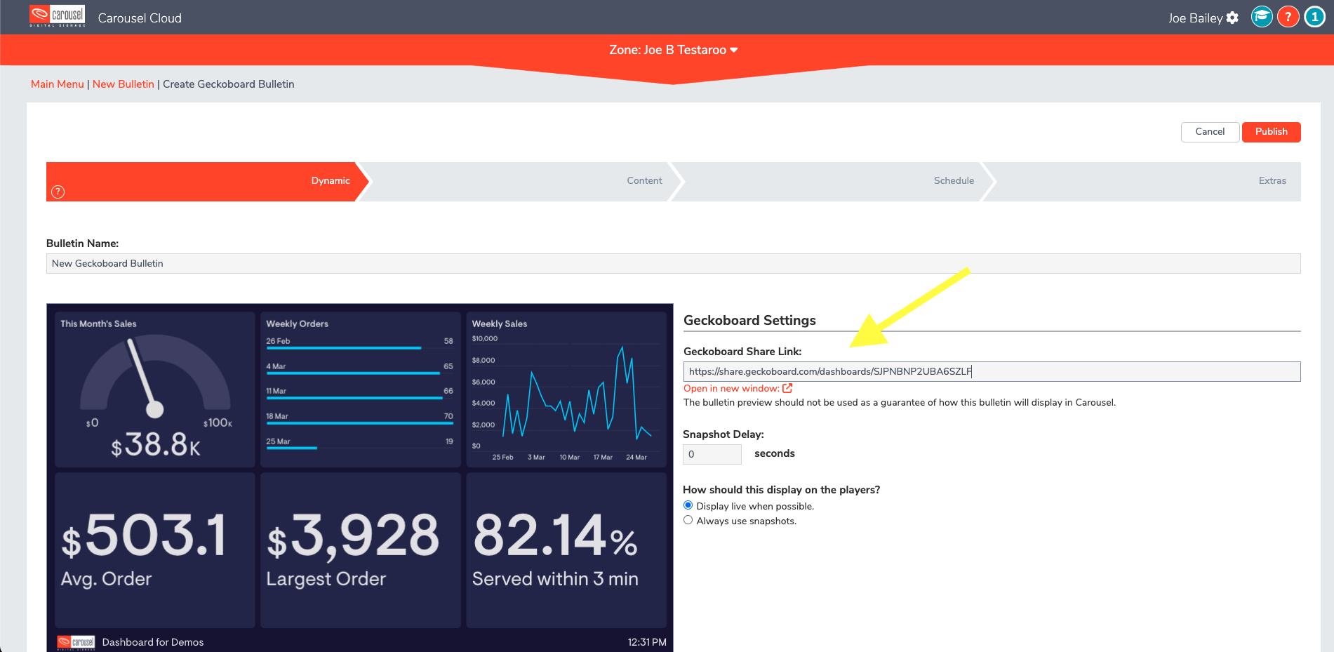Click the Carousel logo in header
The width and height of the screenshot is (1334, 652).
[x=58, y=16]
